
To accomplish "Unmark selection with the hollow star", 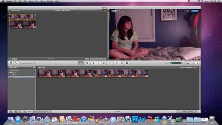I will tap(99, 63).
